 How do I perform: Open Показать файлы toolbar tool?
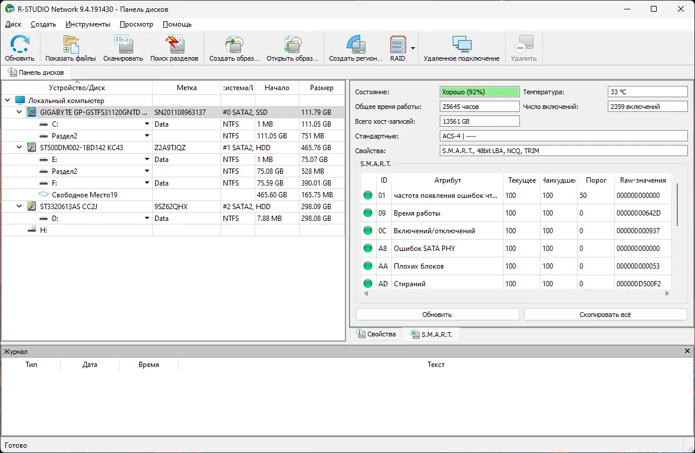[71, 44]
